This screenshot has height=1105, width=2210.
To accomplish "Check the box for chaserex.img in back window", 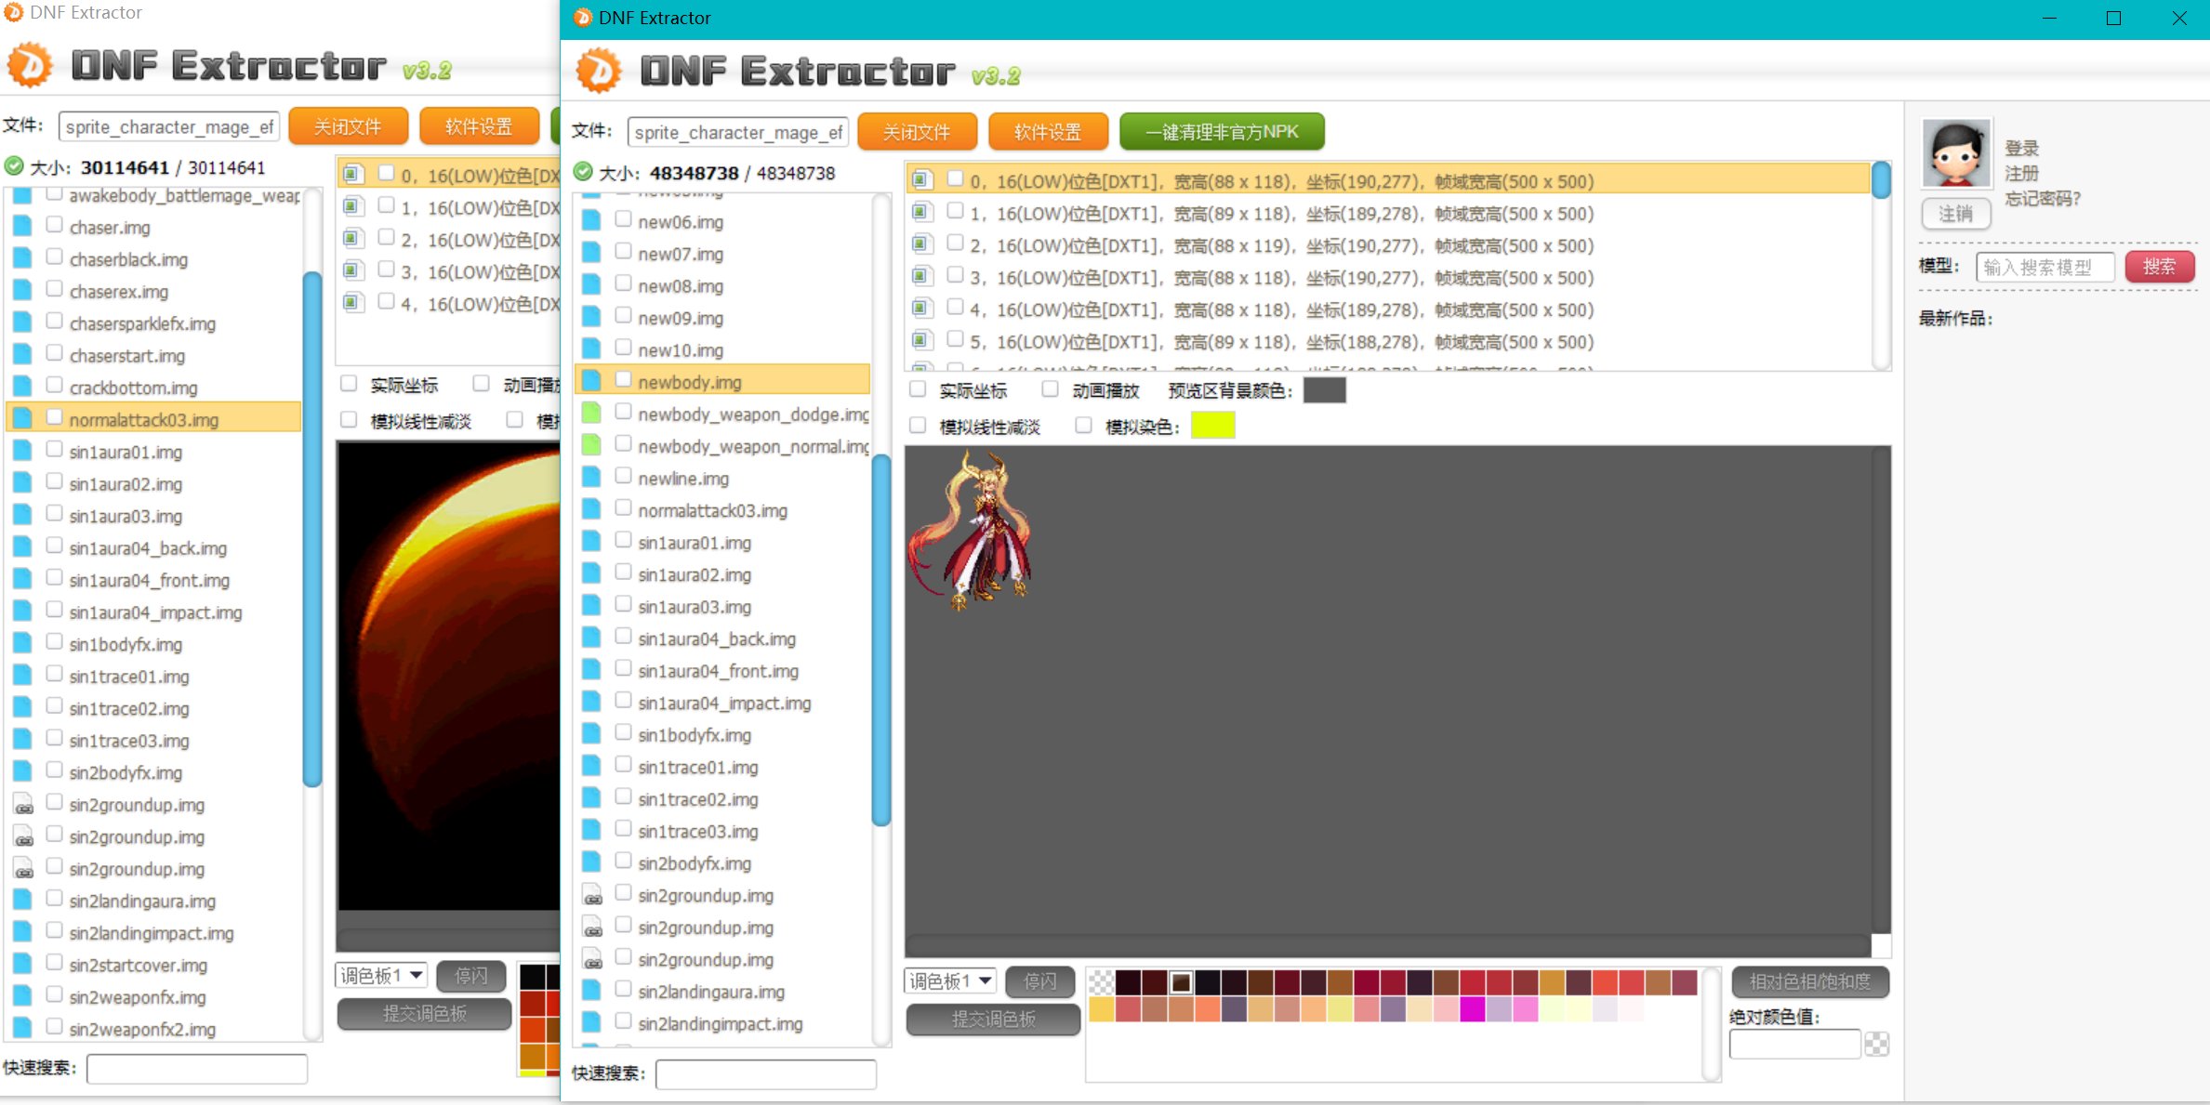I will tap(55, 289).
